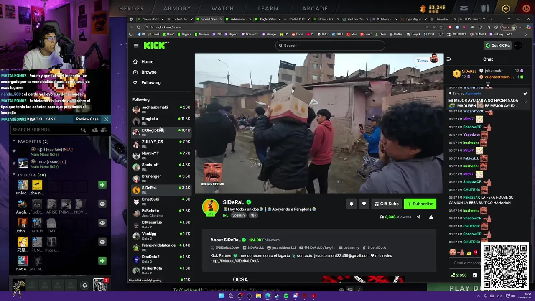Click the eye spectate icon in the Angh... party row
The height and width of the screenshot is (301, 535).
pos(102,204)
